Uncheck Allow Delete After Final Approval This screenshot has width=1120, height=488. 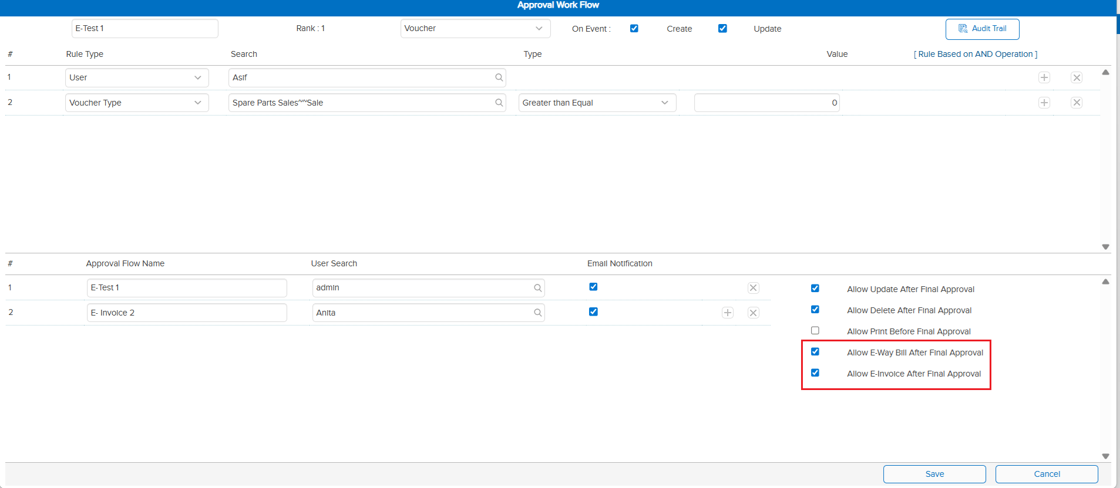pos(815,309)
